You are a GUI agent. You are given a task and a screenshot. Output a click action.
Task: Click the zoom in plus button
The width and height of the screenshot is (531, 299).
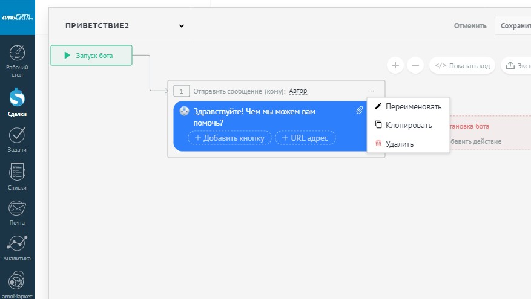395,65
